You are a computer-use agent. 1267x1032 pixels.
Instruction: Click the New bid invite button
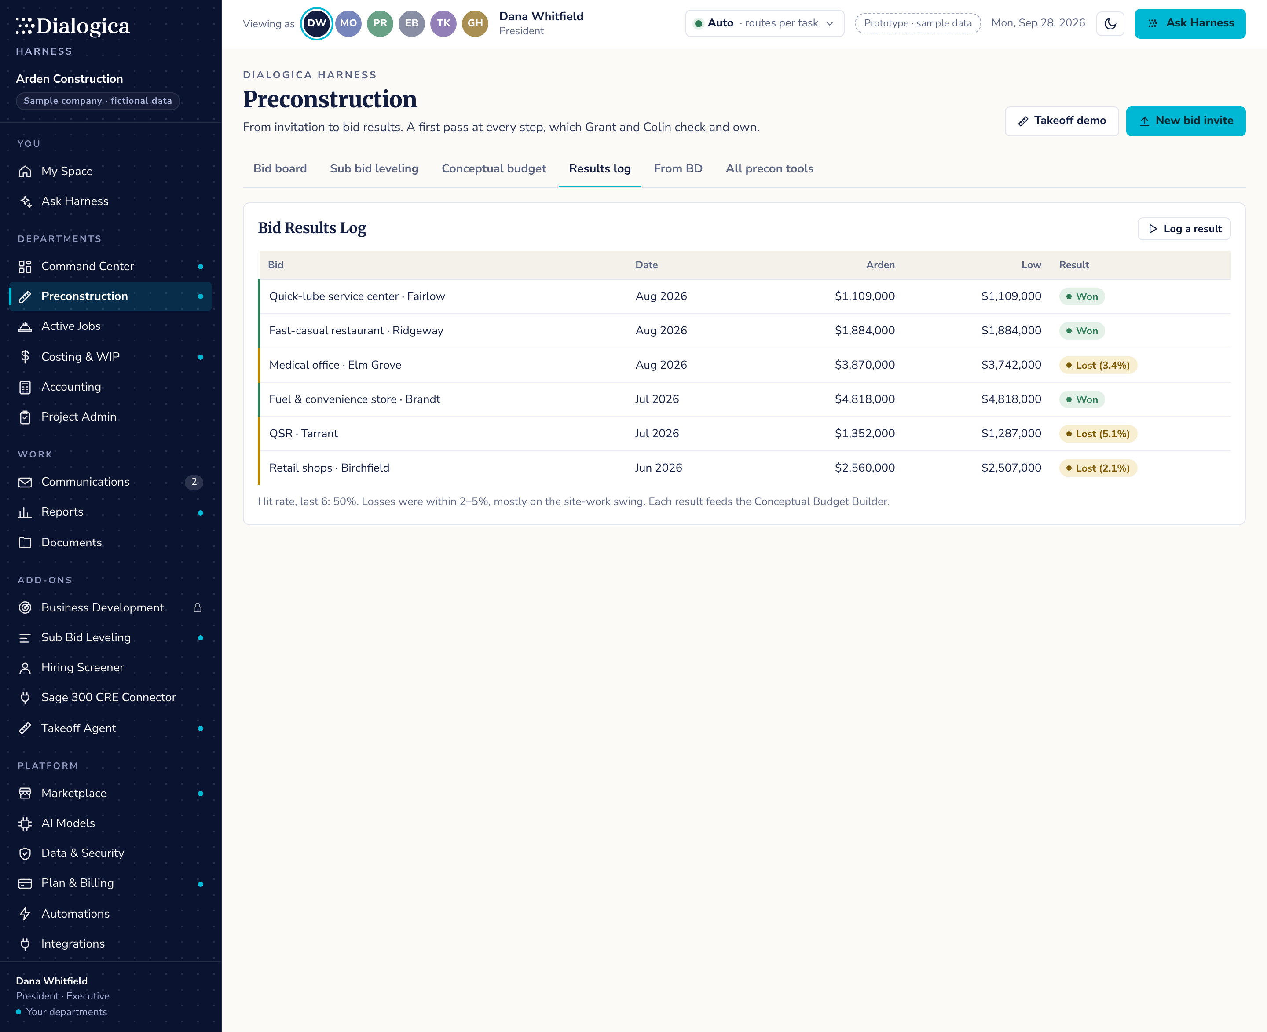[1186, 121]
